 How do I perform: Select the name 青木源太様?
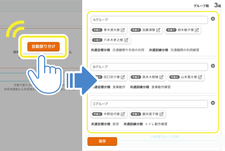point(112,30)
